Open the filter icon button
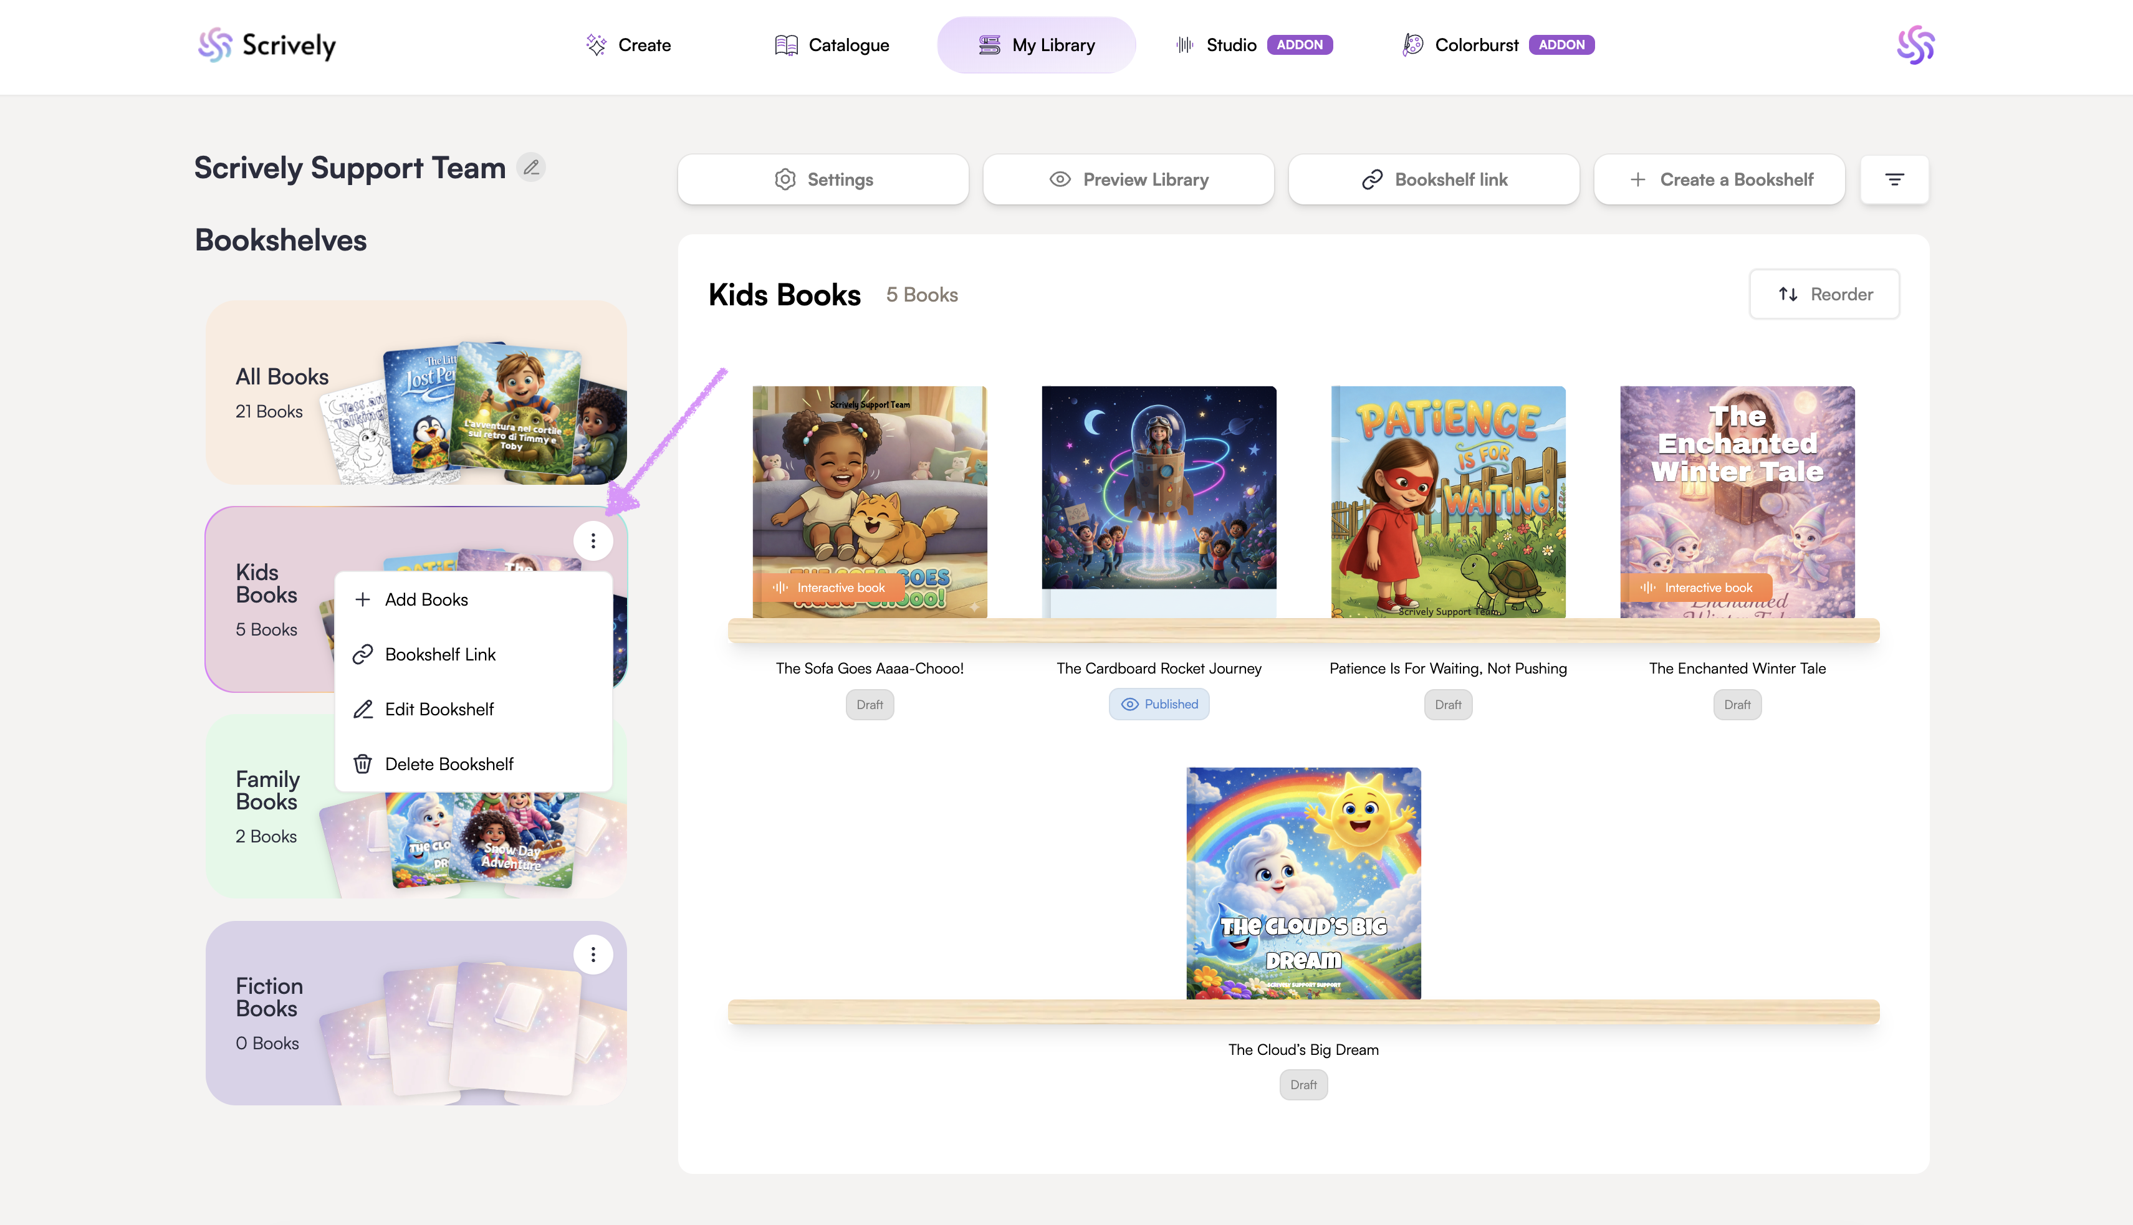This screenshot has height=1225, width=2133. coord(1894,179)
